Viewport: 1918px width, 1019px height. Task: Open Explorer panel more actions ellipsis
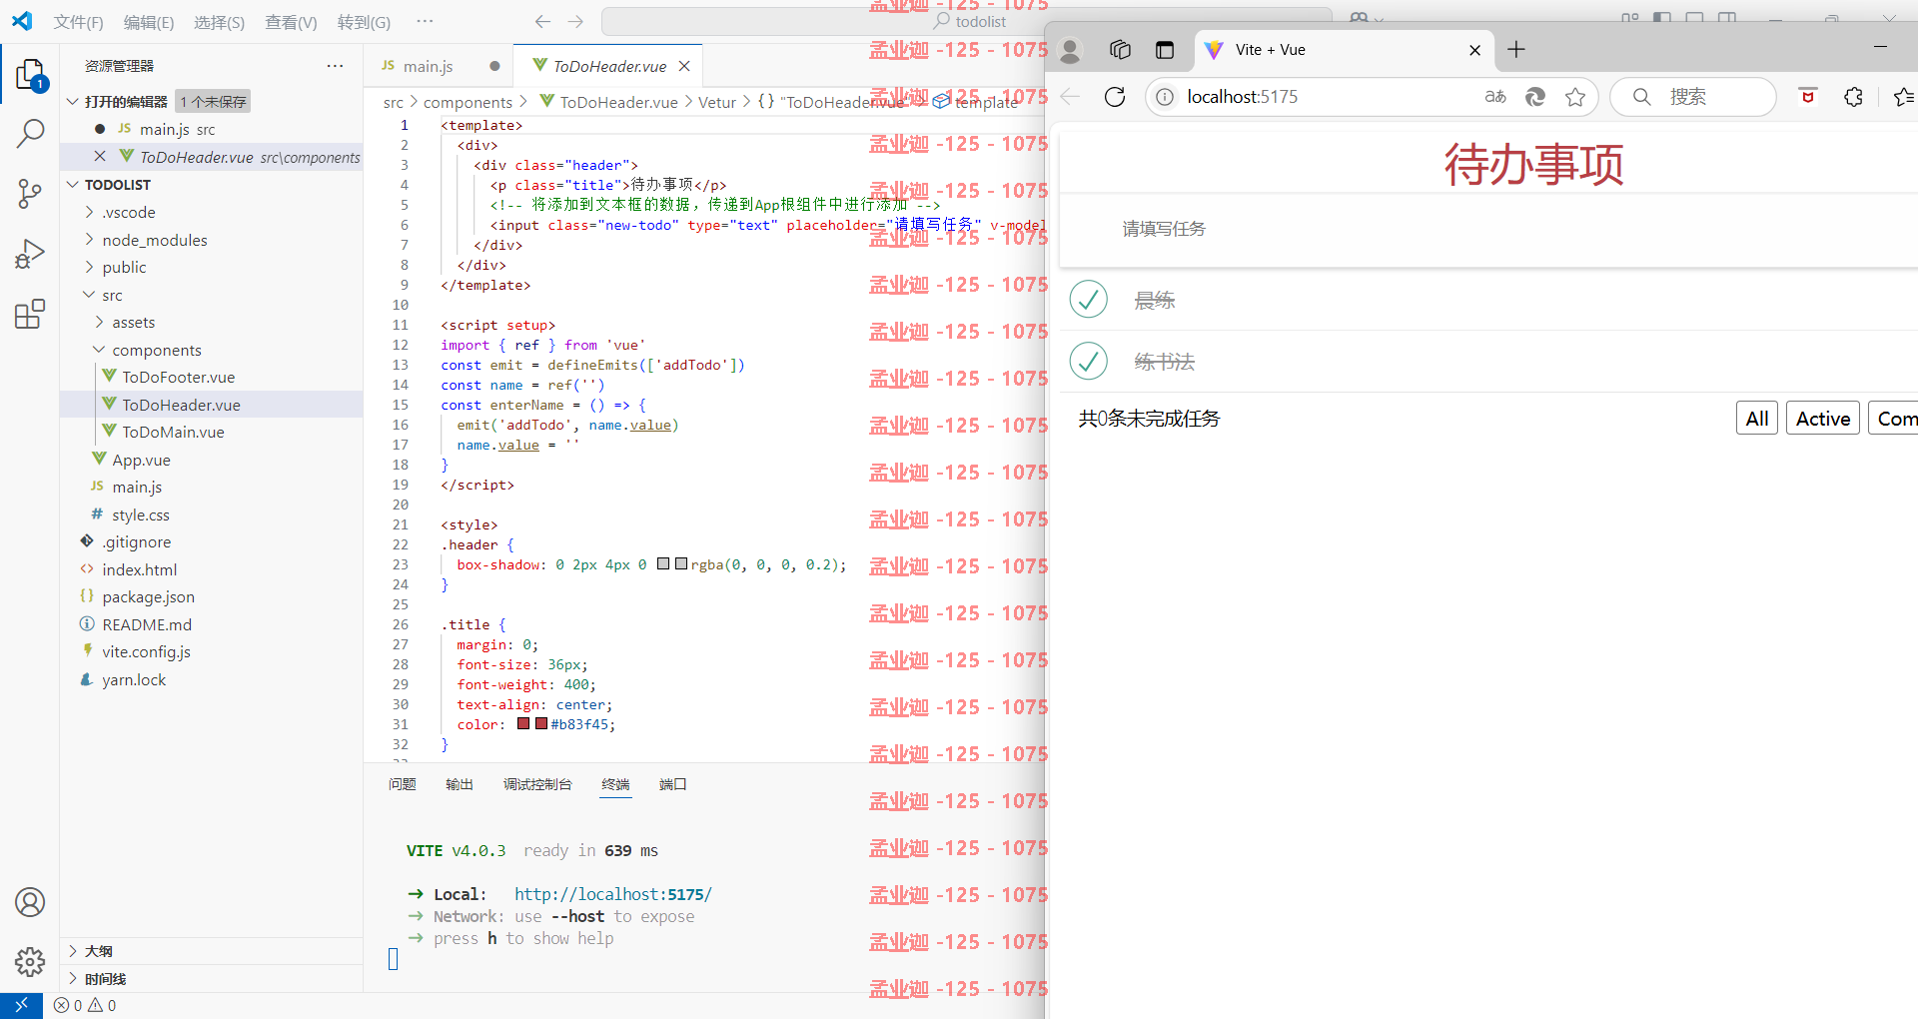pos(335,66)
